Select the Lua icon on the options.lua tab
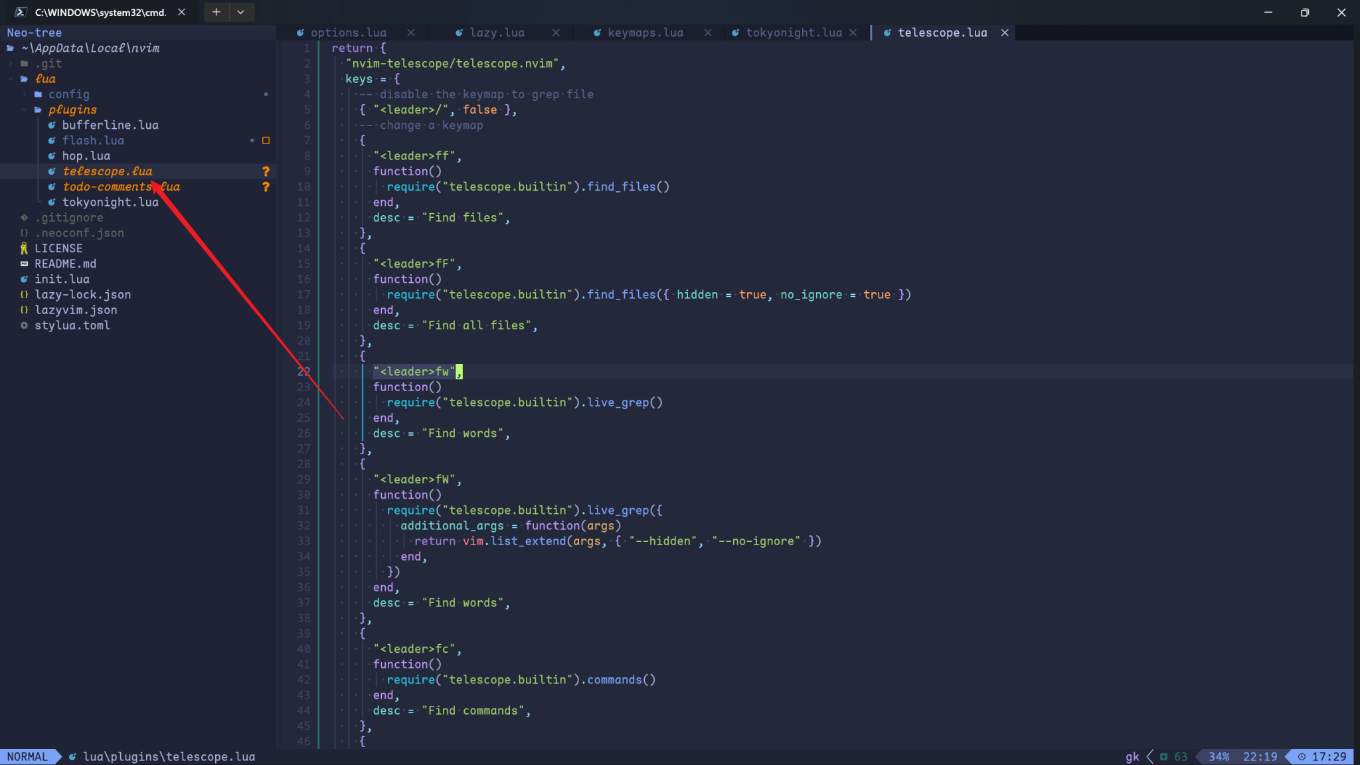1360x765 pixels. coord(302,32)
